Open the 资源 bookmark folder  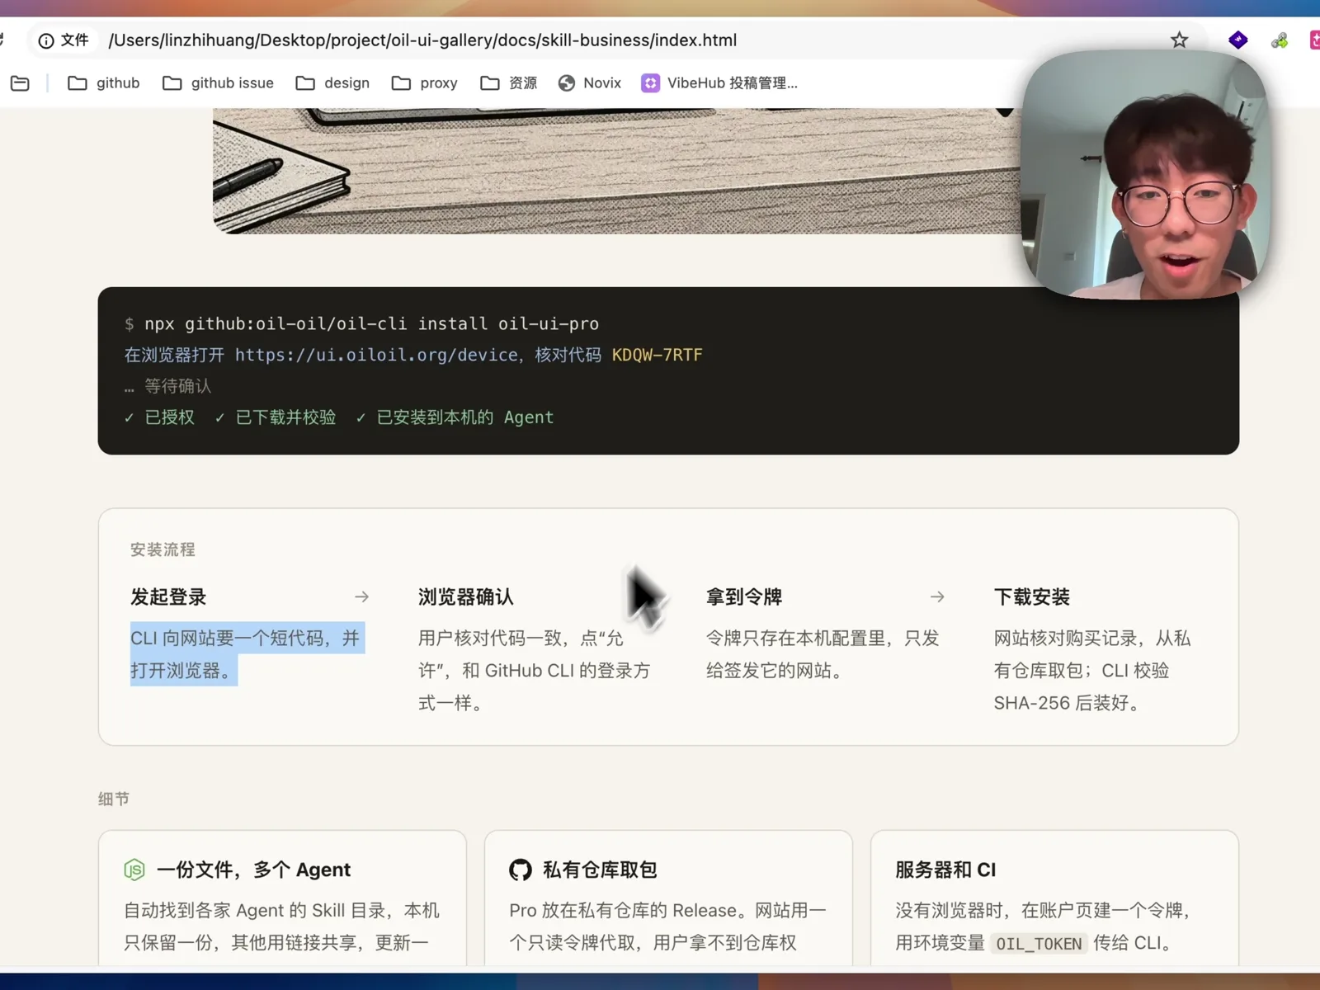(509, 83)
